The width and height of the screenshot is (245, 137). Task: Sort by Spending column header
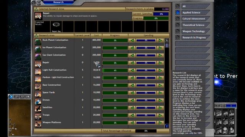pyautogui.click(x=149, y=35)
